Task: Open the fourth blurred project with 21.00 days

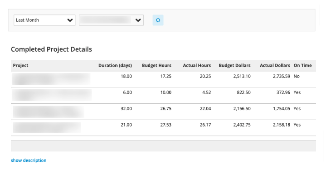Action: point(47,128)
